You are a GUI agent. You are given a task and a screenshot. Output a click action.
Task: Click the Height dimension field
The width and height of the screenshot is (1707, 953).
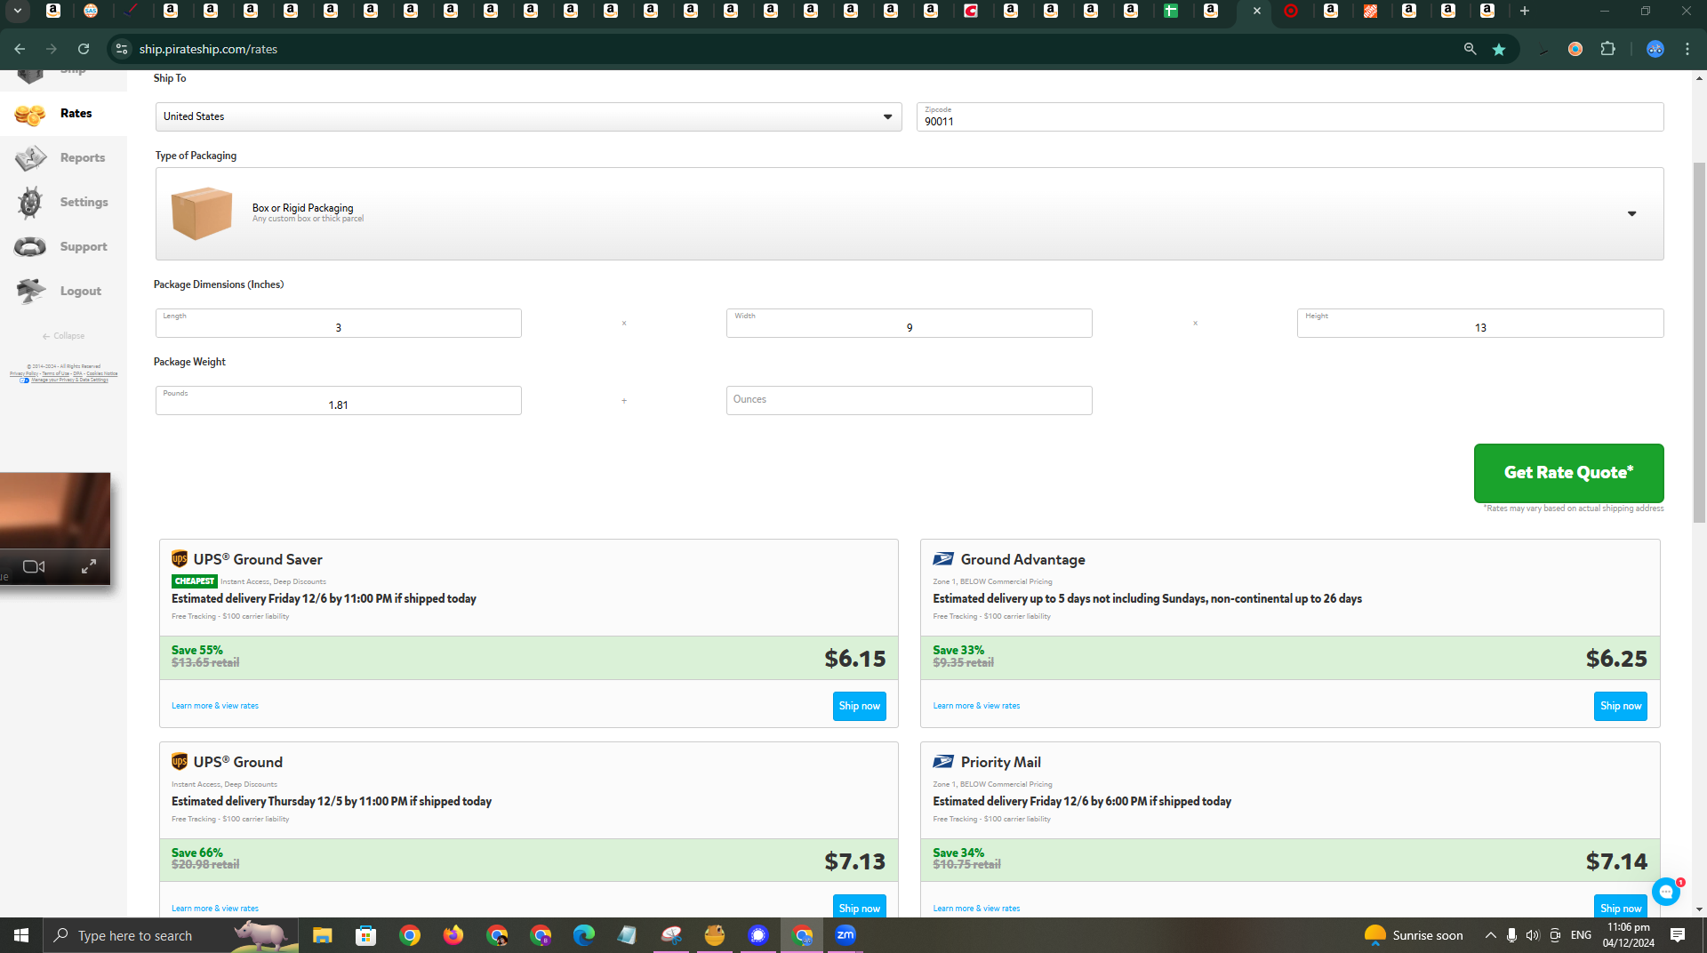tap(1480, 324)
